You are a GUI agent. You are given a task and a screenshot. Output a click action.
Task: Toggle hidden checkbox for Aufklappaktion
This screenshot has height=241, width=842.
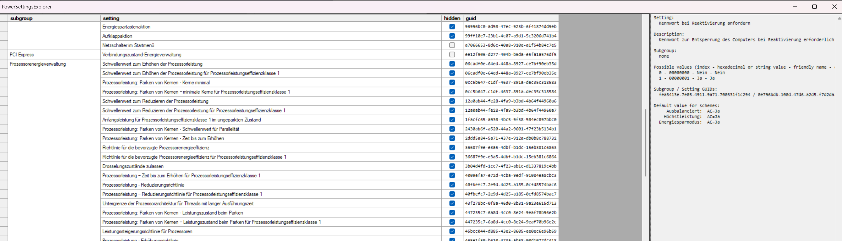coord(452,36)
